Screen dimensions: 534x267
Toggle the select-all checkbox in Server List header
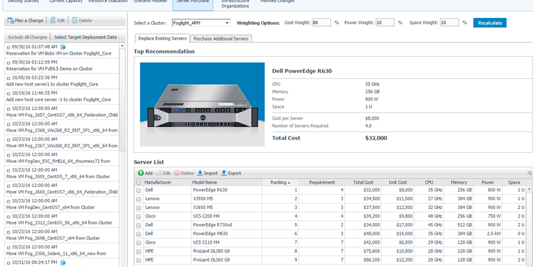tap(139, 182)
